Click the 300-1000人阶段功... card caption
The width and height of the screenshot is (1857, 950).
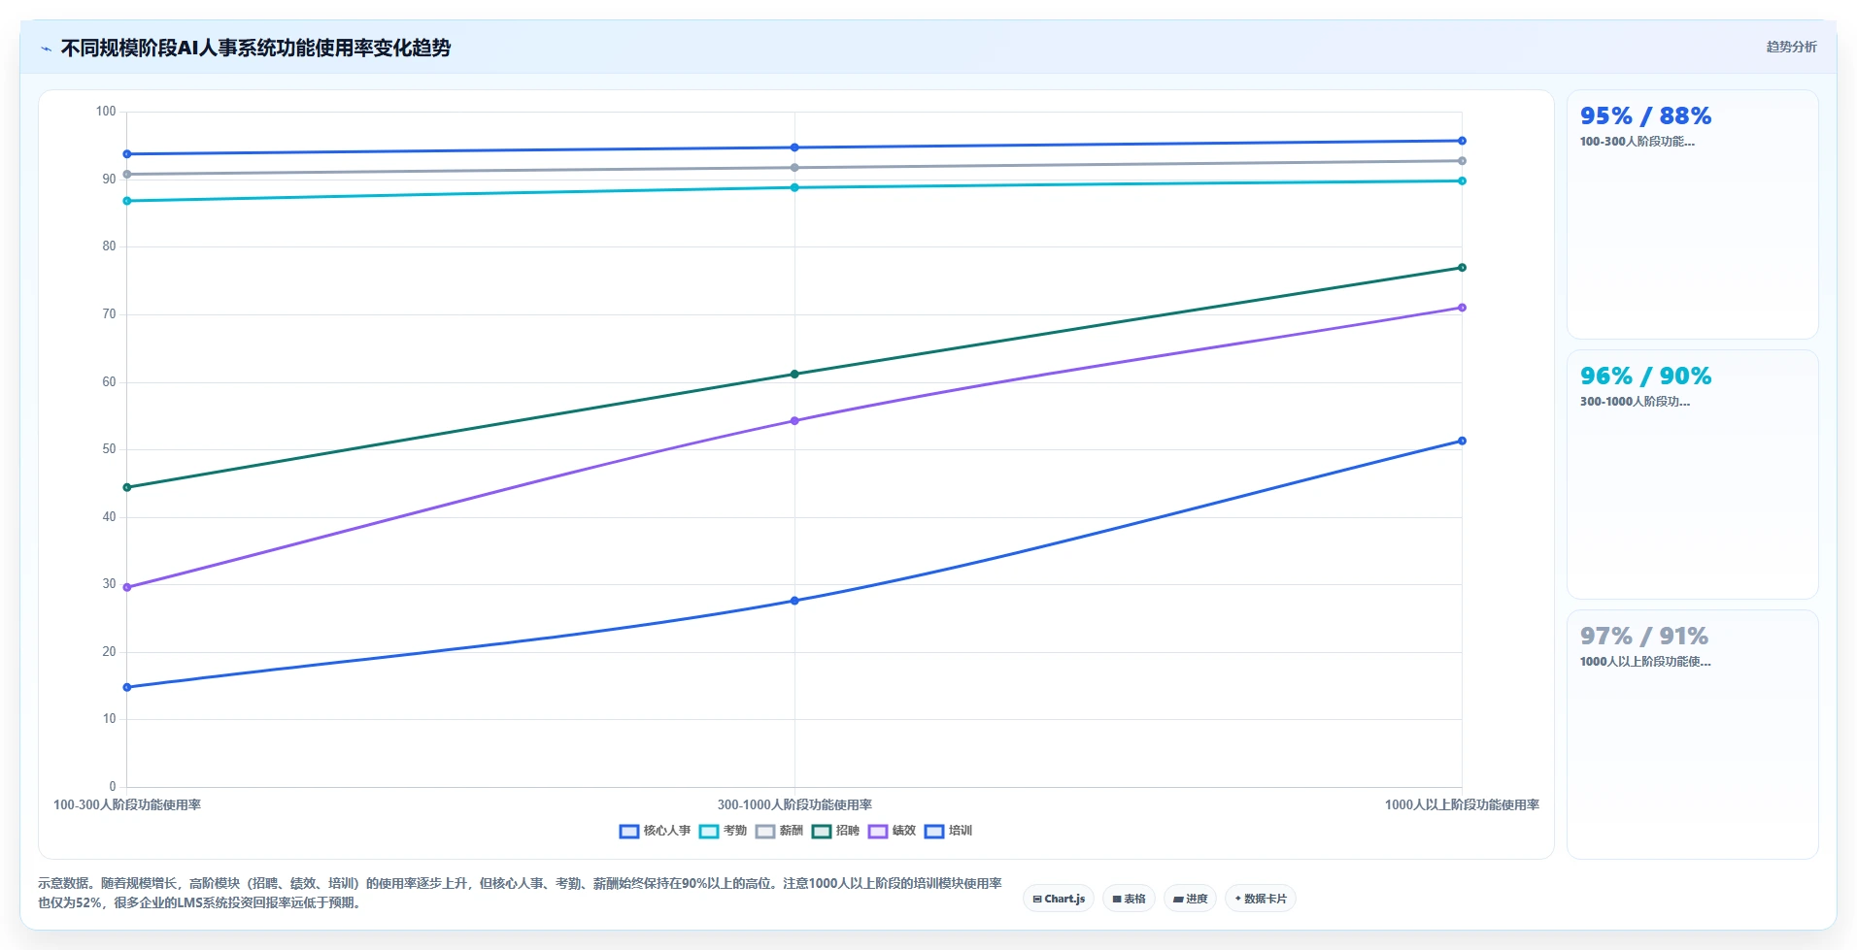click(x=1635, y=402)
